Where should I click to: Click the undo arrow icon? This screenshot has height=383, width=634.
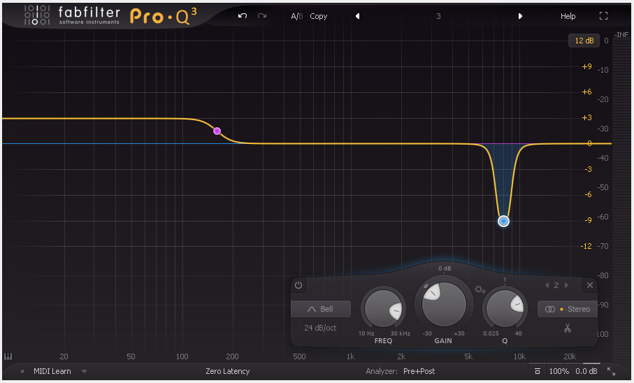pyautogui.click(x=243, y=16)
